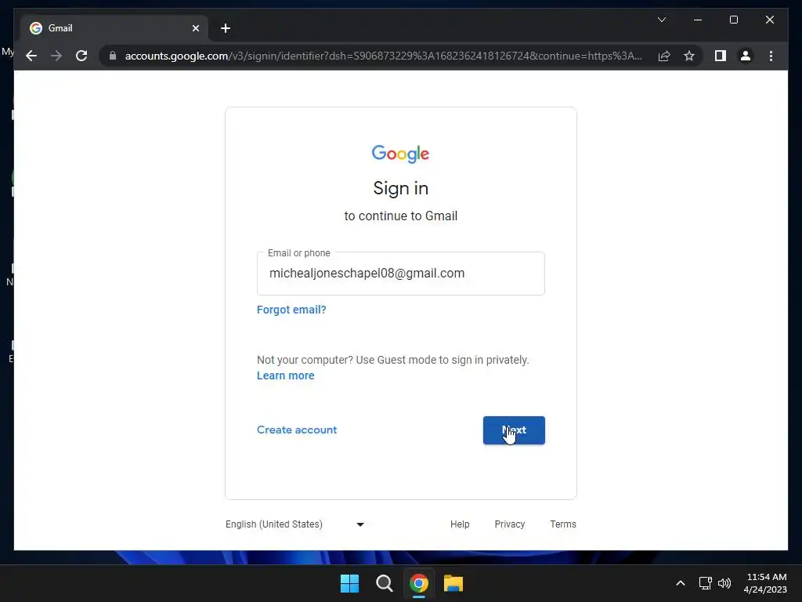This screenshot has width=802, height=602.
Task: Open Chrome's three-dot menu
Action: pos(771,56)
